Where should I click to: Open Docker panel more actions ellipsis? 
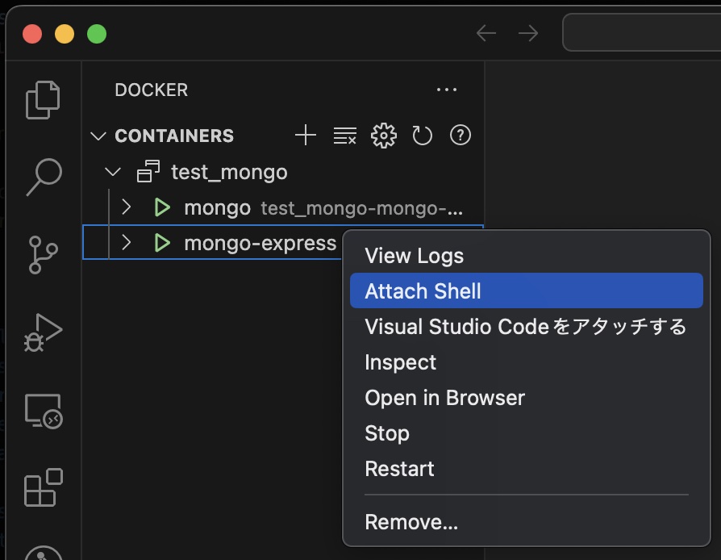tap(447, 90)
